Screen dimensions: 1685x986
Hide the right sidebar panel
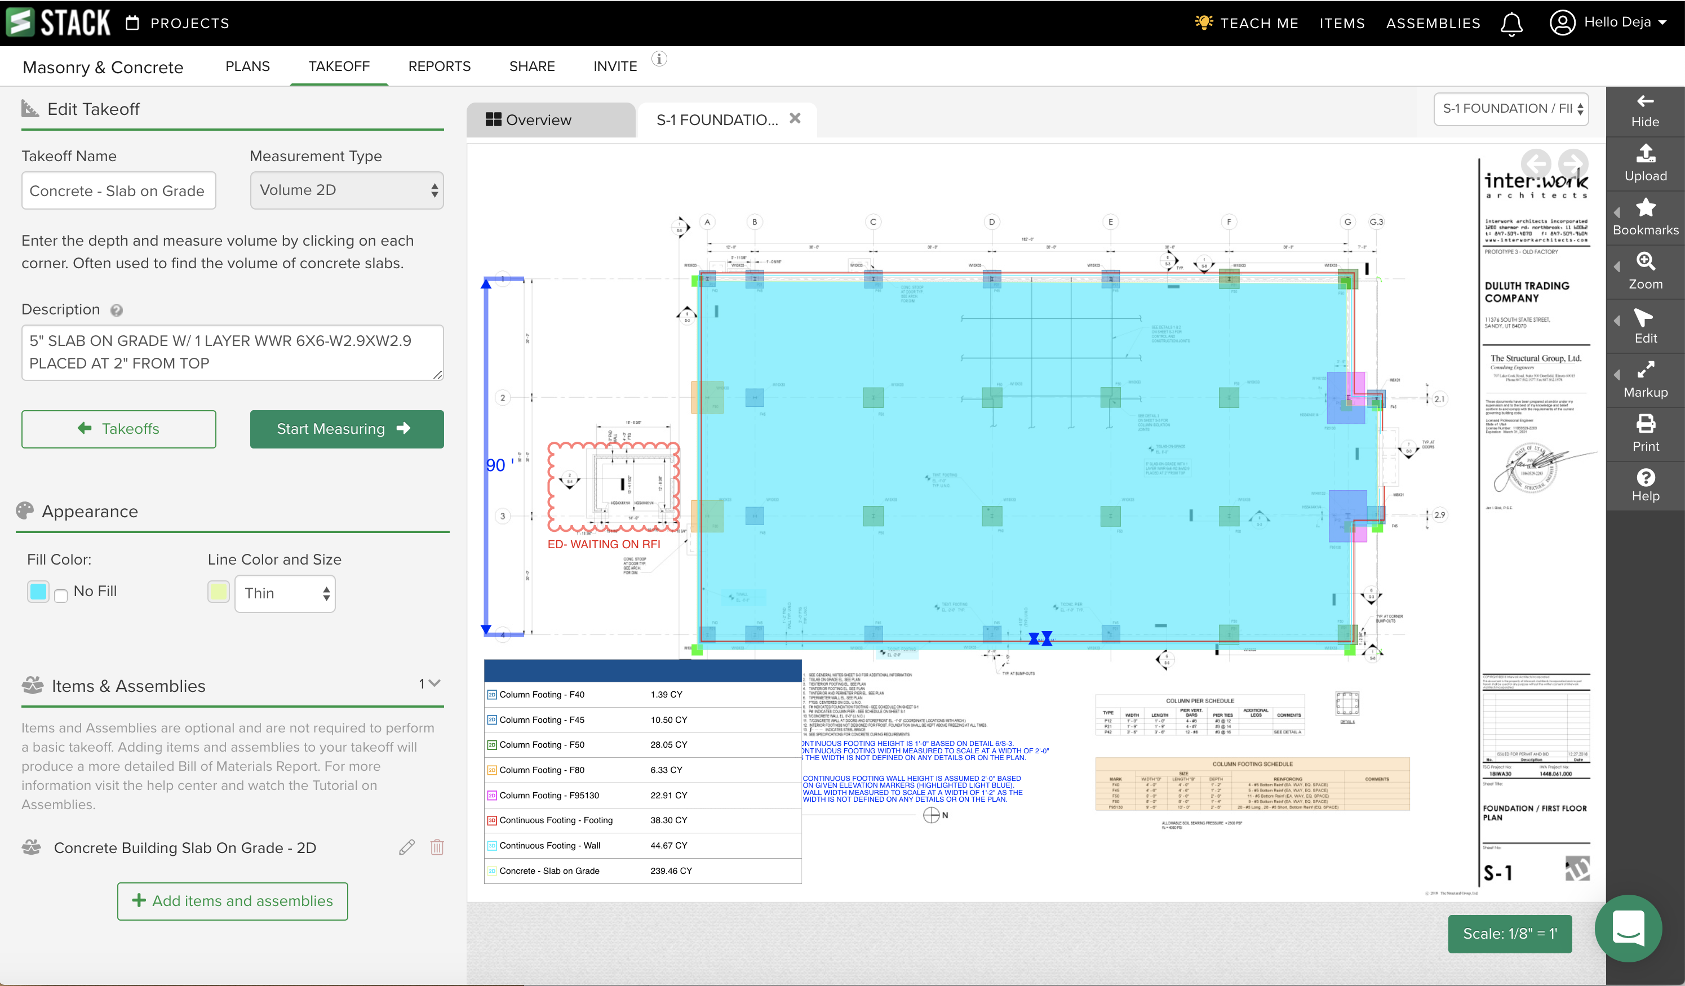pyautogui.click(x=1646, y=109)
